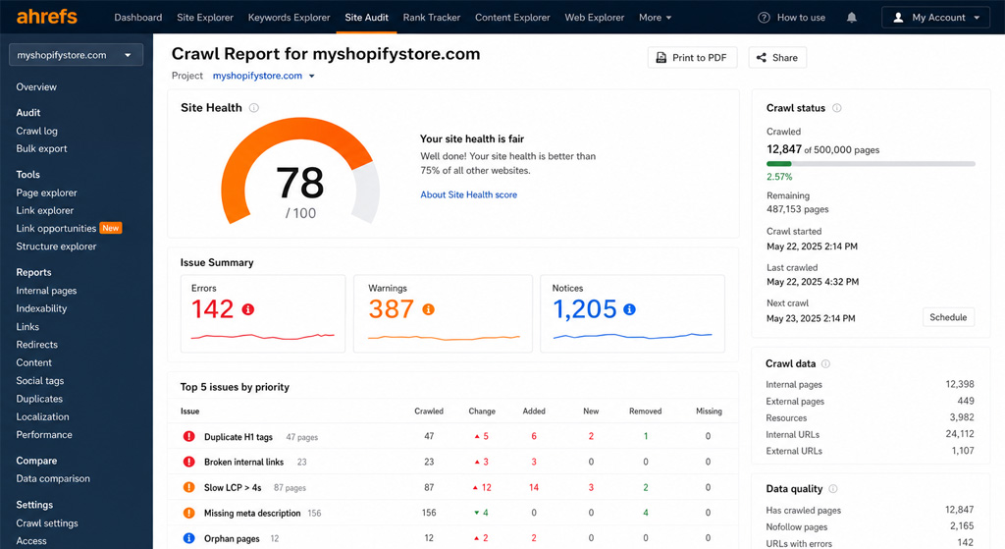This screenshot has width=1005, height=549.
Task: Click the Slow LCP warning icon
Action: pyautogui.click(x=189, y=487)
